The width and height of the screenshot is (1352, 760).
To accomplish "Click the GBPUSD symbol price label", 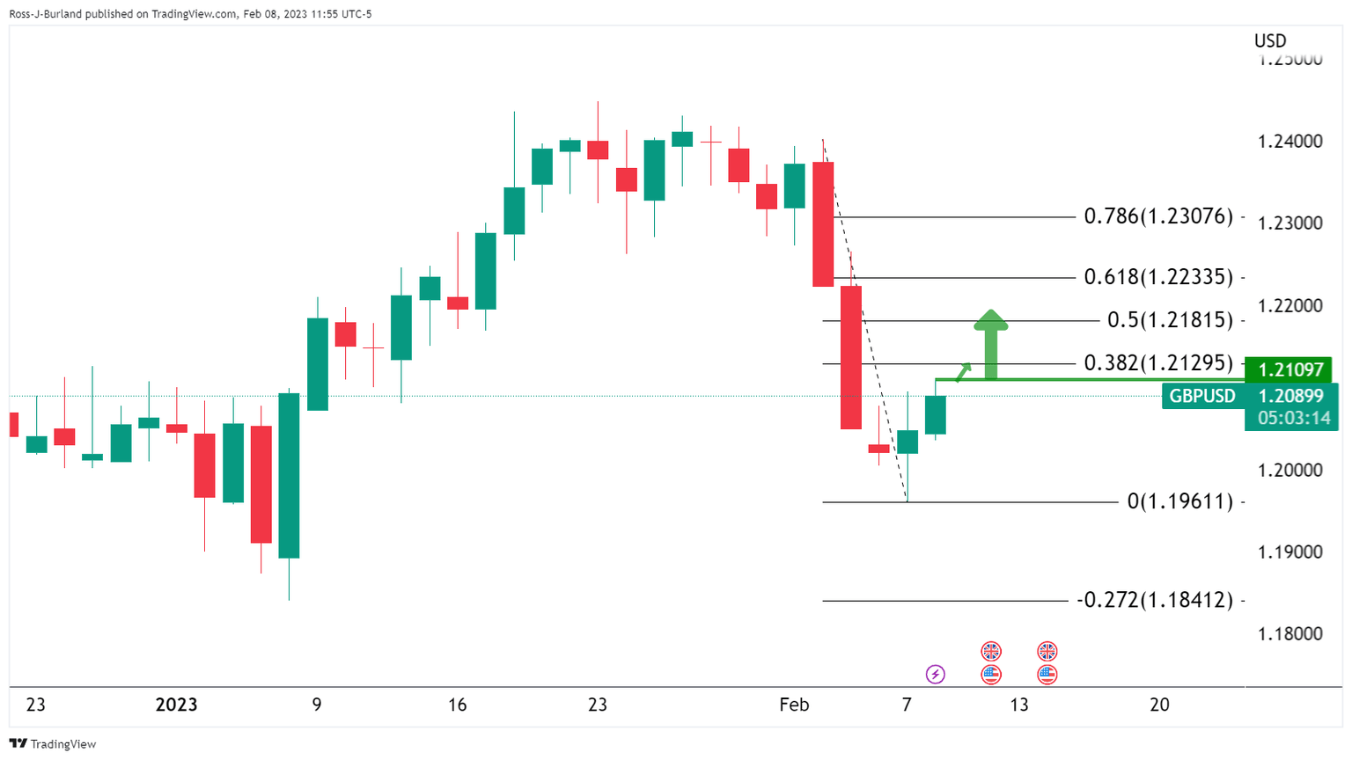I will click(x=1201, y=396).
